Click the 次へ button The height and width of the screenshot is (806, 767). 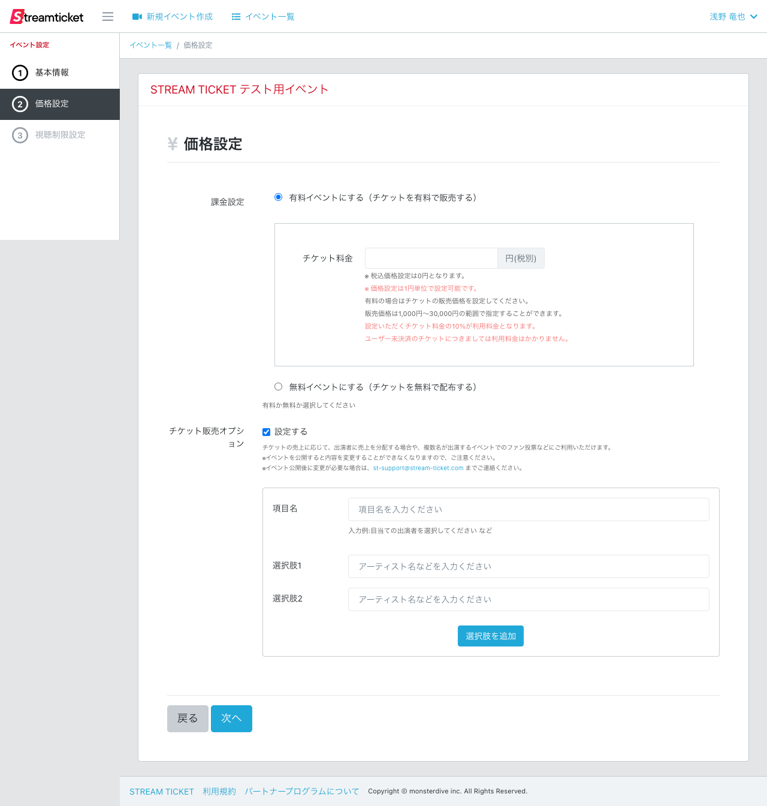tap(231, 718)
